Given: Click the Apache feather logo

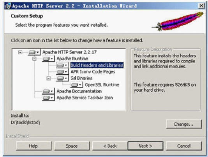Looking at the screenshot, I should tap(178, 21).
